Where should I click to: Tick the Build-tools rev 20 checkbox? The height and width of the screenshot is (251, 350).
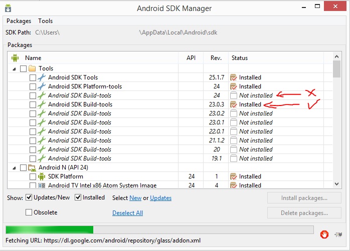pos(33,150)
